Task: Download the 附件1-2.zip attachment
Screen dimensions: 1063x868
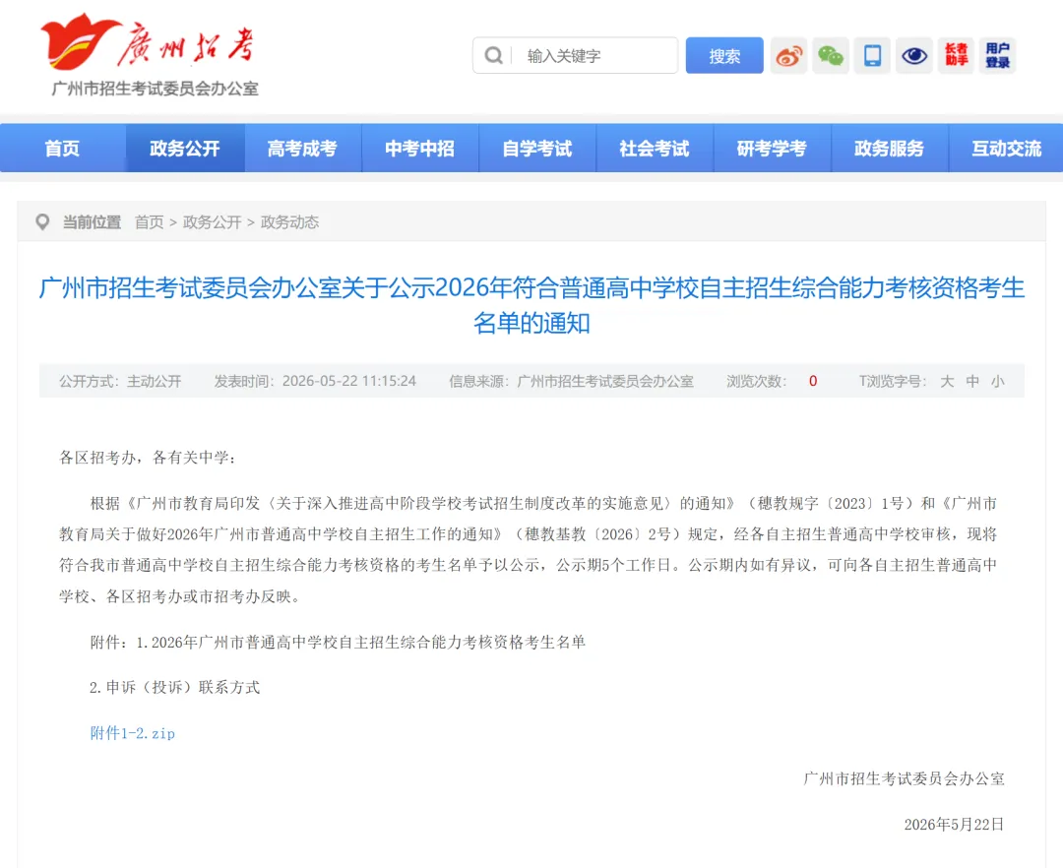Action: pyautogui.click(x=133, y=733)
